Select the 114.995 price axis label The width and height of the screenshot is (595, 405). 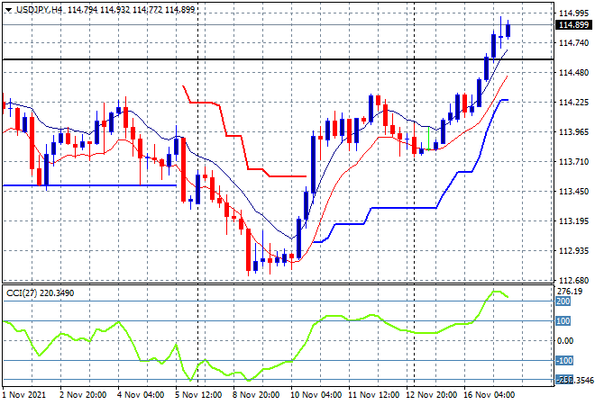click(x=573, y=13)
